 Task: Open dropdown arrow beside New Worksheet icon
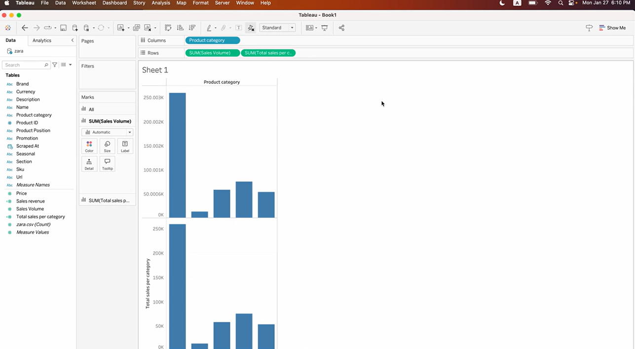128,28
